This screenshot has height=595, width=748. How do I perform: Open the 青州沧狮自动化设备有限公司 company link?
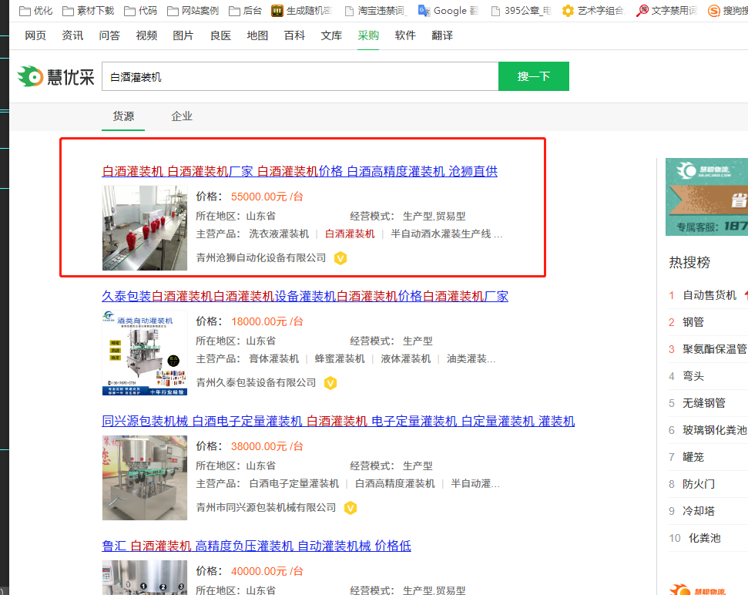click(261, 258)
